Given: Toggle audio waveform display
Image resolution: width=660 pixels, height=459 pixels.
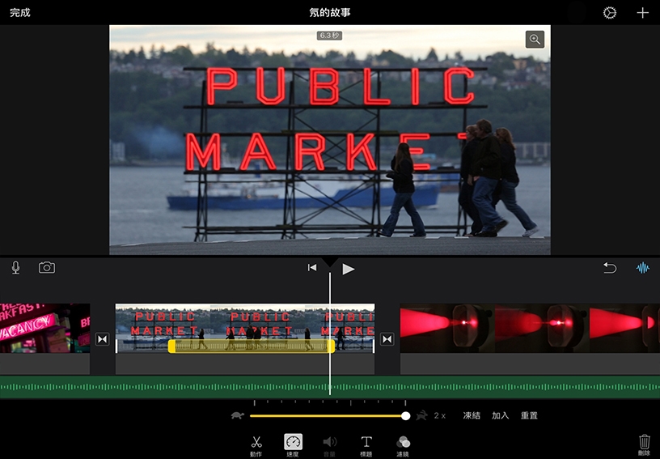Looking at the screenshot, I should click(643, 268).
